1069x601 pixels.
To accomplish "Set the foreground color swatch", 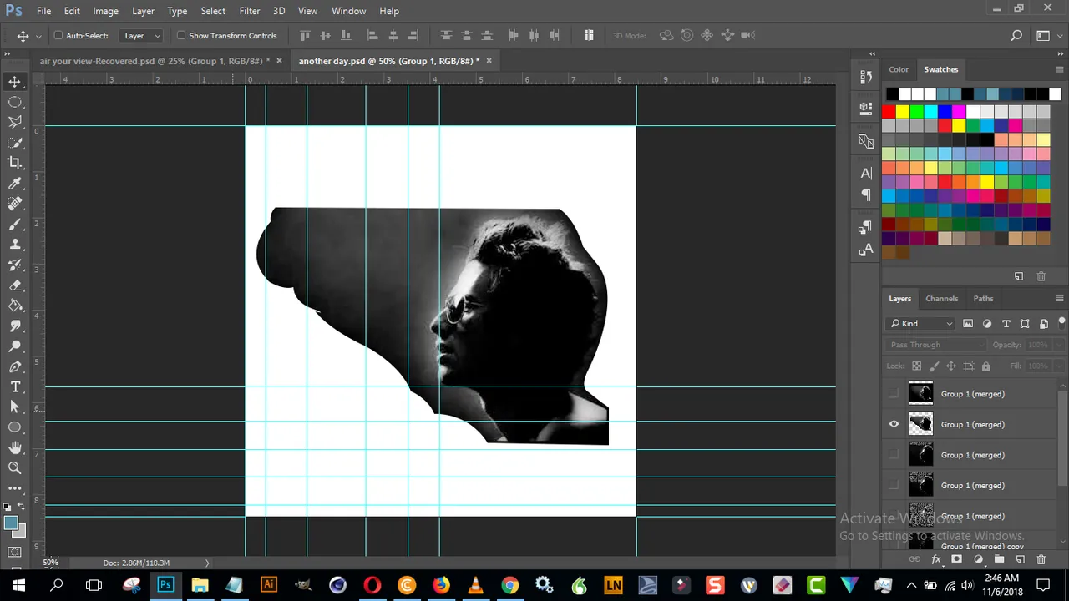I will [x=10, y=523].
